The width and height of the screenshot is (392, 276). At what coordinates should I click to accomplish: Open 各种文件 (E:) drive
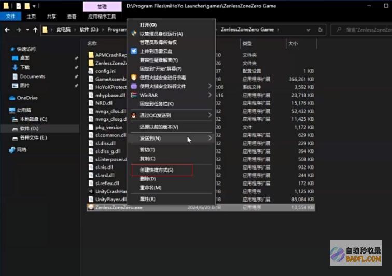pos(33,137)
